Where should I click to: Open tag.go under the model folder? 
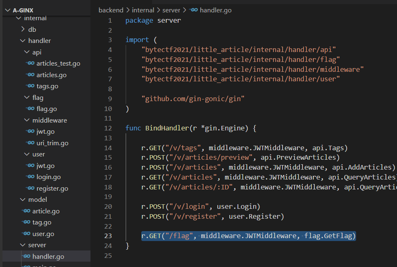pos(42,222)
